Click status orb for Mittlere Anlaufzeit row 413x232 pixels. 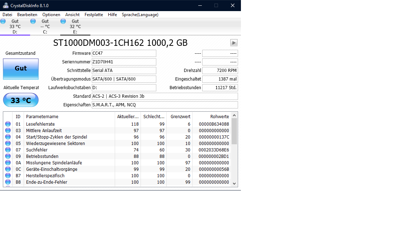point(8,130)
